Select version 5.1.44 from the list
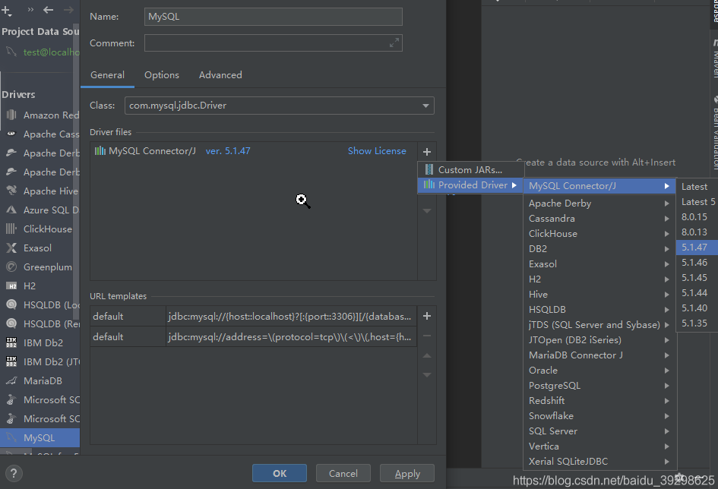Screen dimensions: 718x489 pyautogui.click(x=696, y=293)
